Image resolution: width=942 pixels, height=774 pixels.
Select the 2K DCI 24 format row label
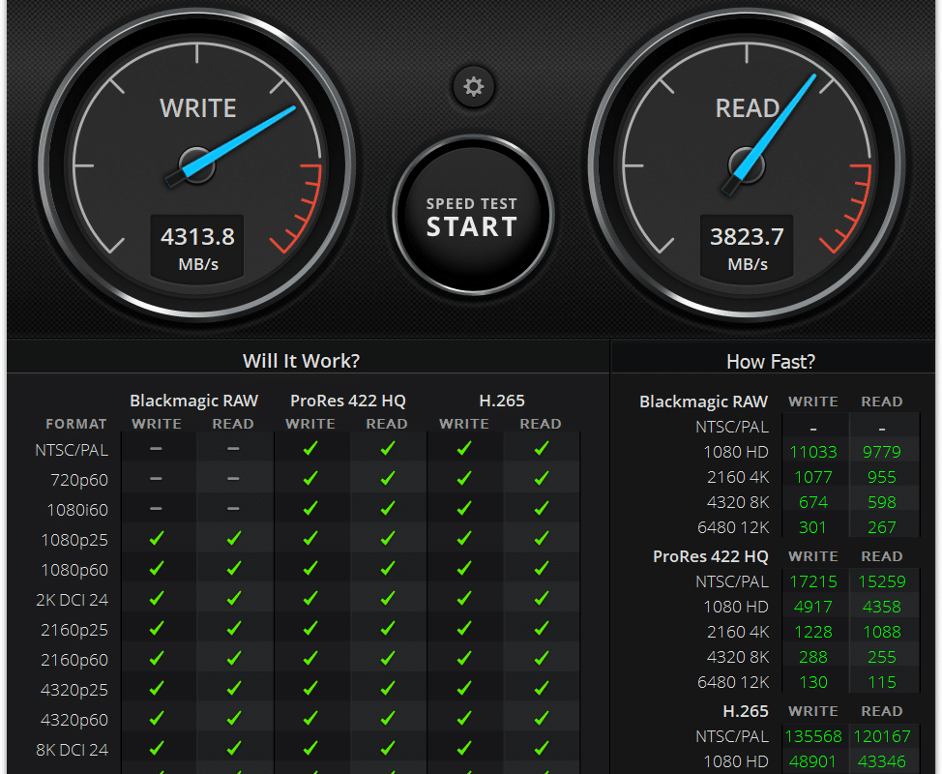(x=73, y=600)
